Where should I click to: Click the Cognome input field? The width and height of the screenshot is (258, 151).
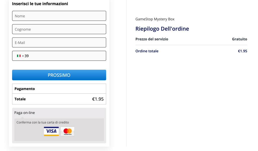pyautogui.click(x=59, y=29)
